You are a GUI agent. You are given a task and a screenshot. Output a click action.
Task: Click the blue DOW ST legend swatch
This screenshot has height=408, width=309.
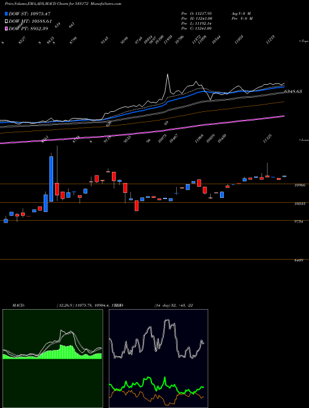point(7,14)
